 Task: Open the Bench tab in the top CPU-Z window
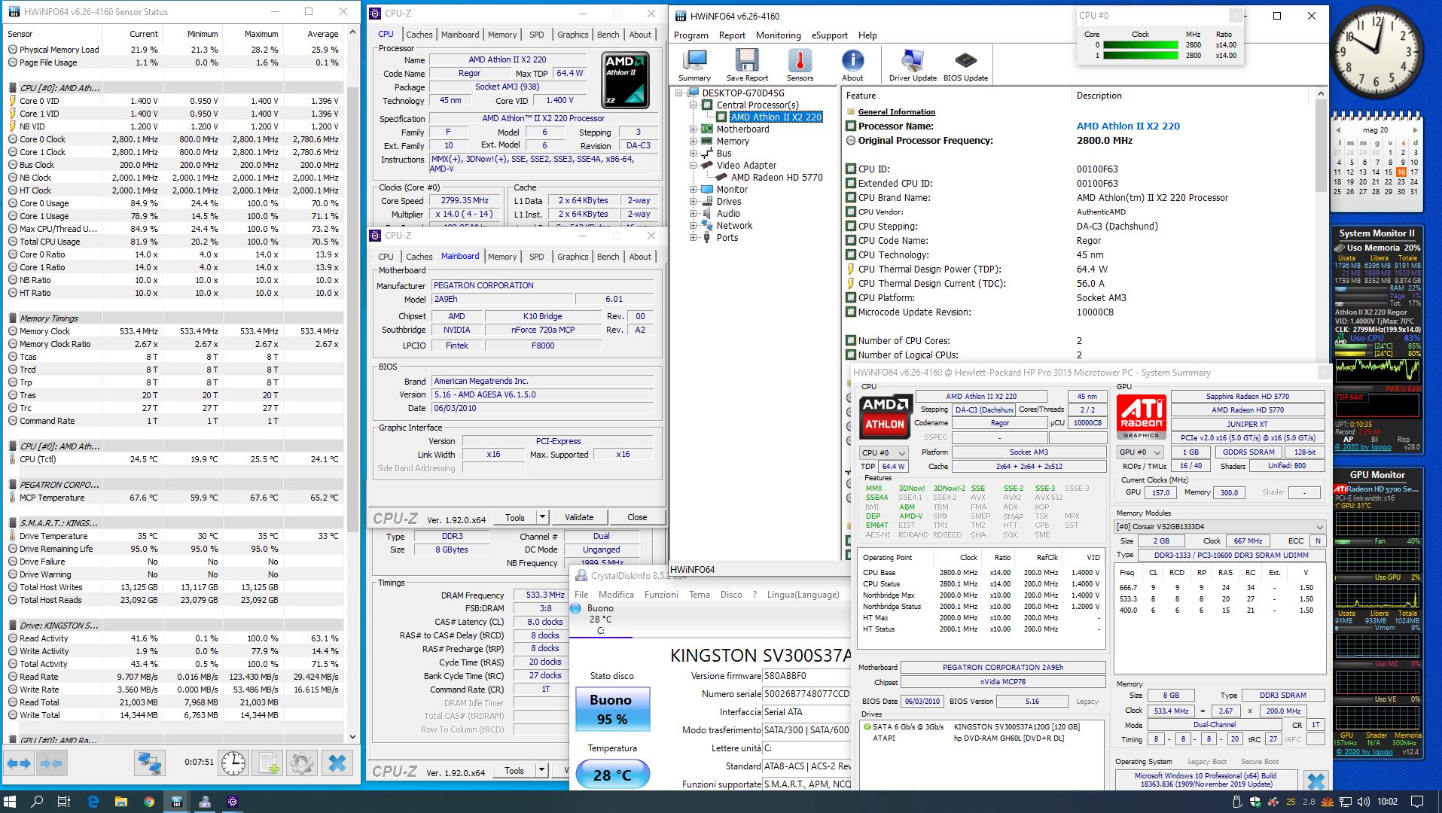(608, 35)
